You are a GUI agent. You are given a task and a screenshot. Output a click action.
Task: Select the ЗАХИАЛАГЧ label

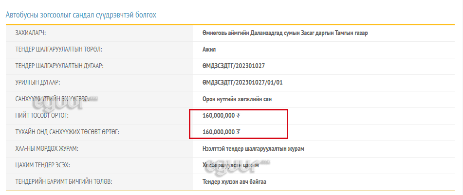[x=31, y=33]
